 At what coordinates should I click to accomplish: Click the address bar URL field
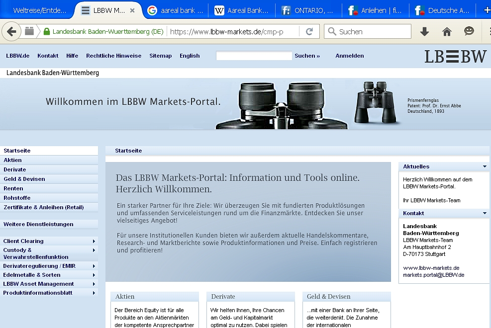click(x=233, y=32)
